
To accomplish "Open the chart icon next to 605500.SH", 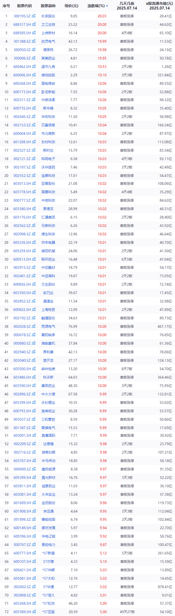I will pos(34,369).
